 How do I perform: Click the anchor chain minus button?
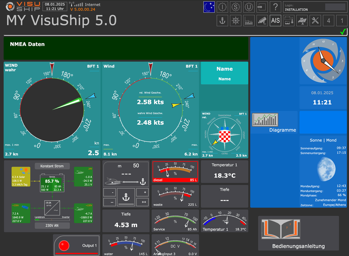pyautogui.click(x=109, y=192)
